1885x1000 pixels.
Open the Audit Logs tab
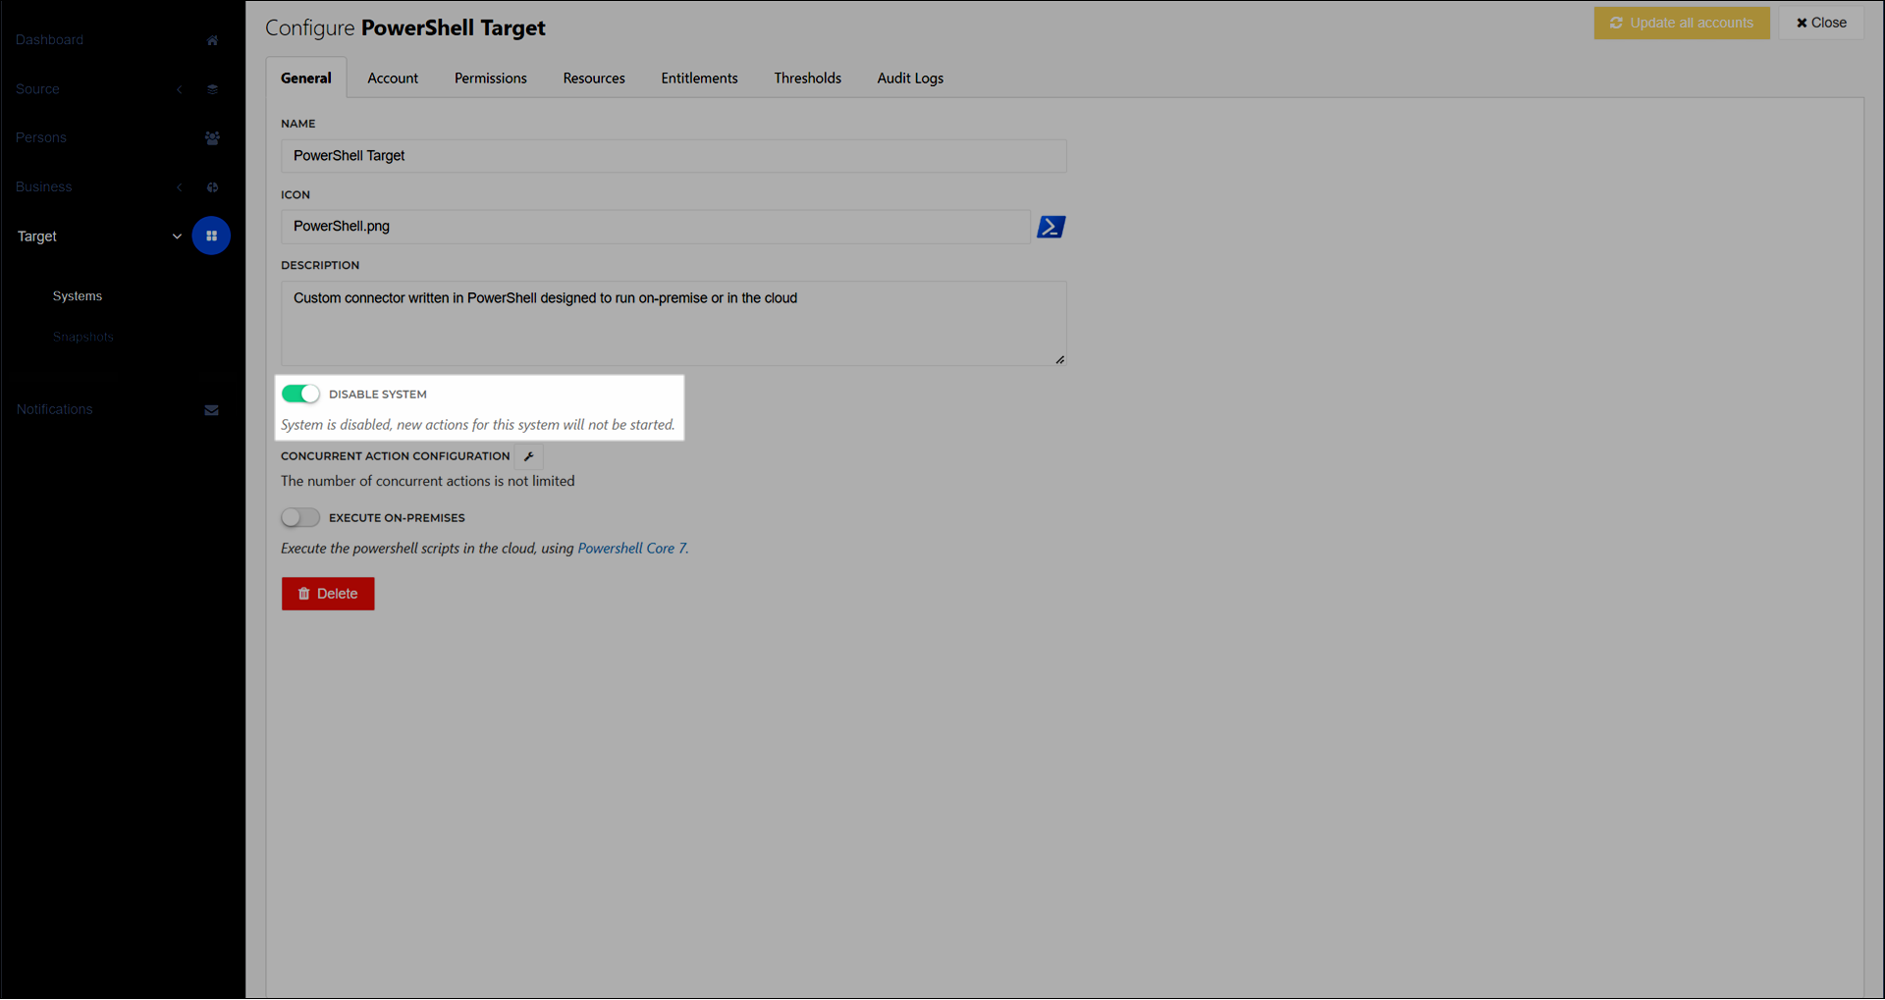tap(910, 78)
